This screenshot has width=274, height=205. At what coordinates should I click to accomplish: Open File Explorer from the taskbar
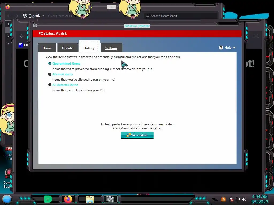[x=90, y=199]
